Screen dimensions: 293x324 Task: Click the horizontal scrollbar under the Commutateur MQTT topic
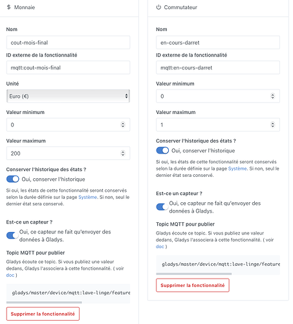click(x=194, y=273)
